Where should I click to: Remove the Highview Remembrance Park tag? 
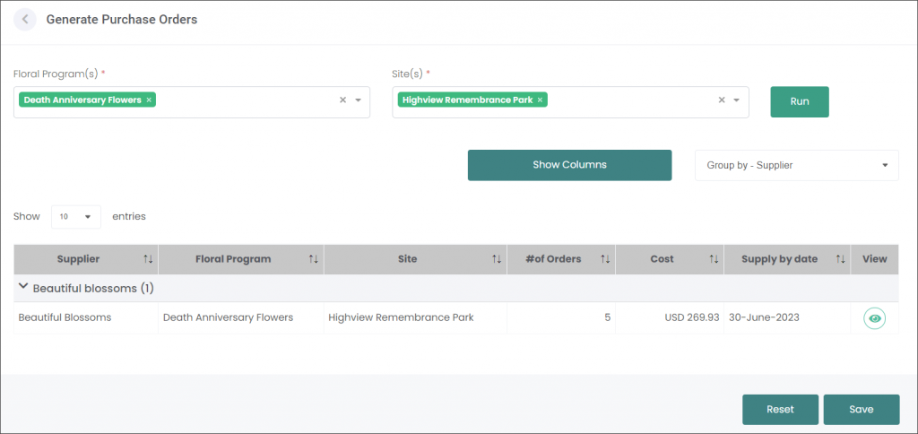point(540,100)
